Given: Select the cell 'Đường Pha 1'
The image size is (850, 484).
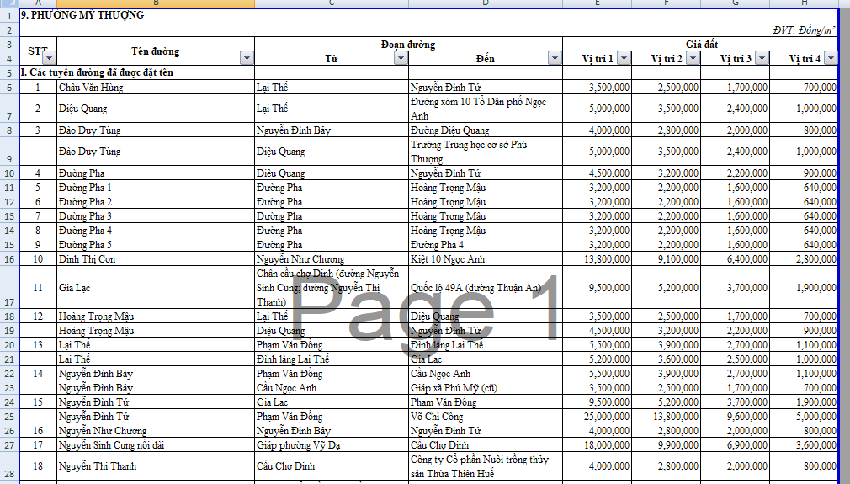Looking at the screenshot, I should [x=155, y=188].
